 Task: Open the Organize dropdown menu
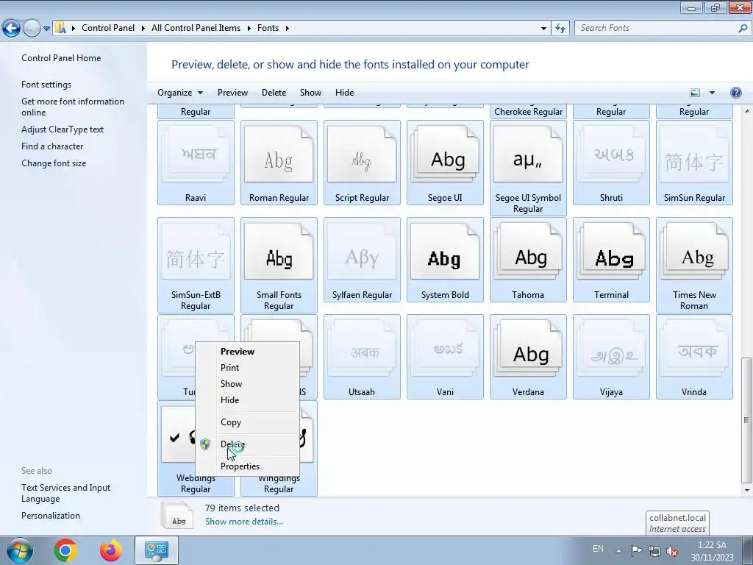tap(180, 93)
